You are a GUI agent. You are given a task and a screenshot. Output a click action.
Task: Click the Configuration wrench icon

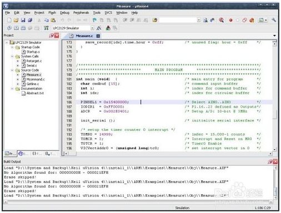coord(274,20)
